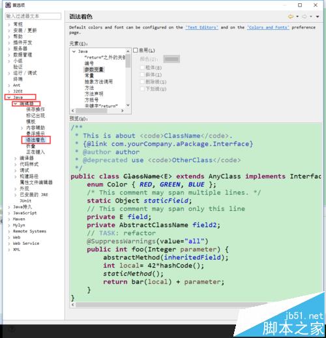Expand the 运行 / 调试 tree node
Image resolution: width=326 pixels, height=338 pixels.
pos(9,73)
